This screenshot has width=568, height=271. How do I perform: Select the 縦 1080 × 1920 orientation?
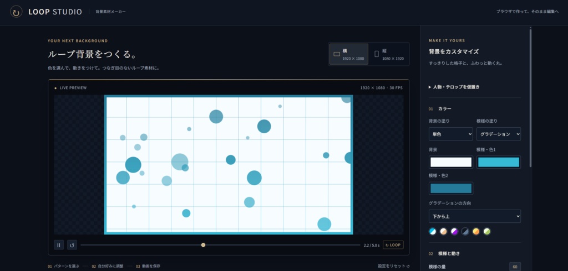[x=389, y=54]
